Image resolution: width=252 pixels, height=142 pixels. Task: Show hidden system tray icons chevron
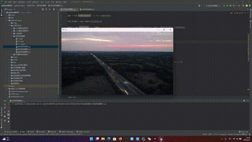222,139
